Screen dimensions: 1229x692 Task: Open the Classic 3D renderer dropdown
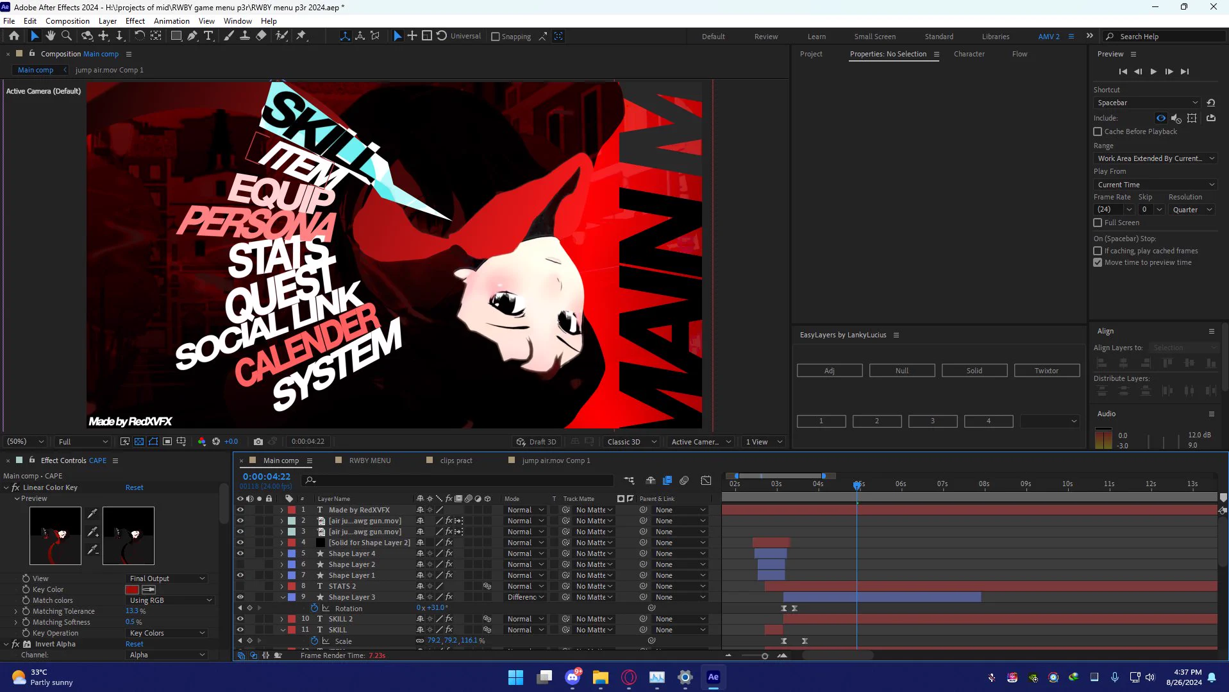click(x=631, y=441)
